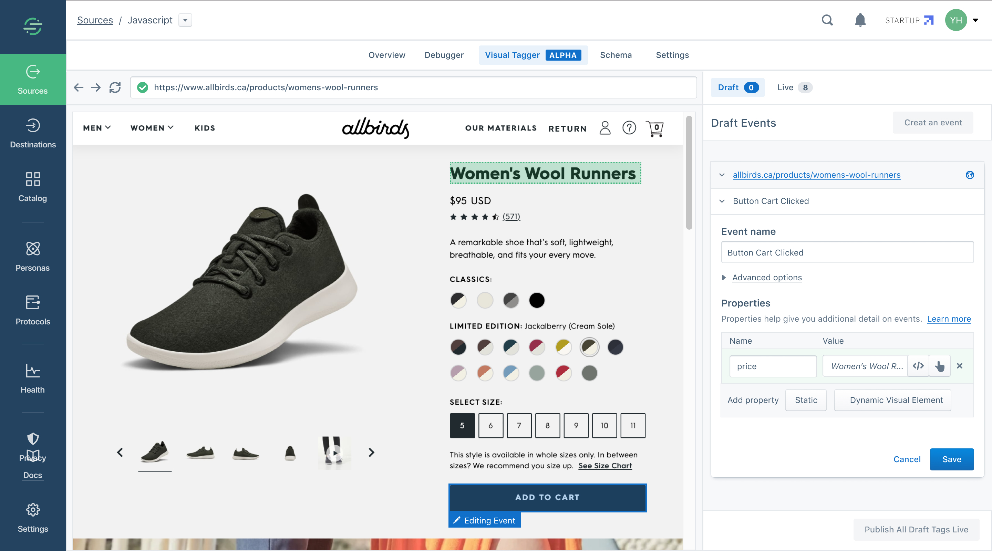Click the Segment logo icon
992x551 pixels.
tap(33, 26)
